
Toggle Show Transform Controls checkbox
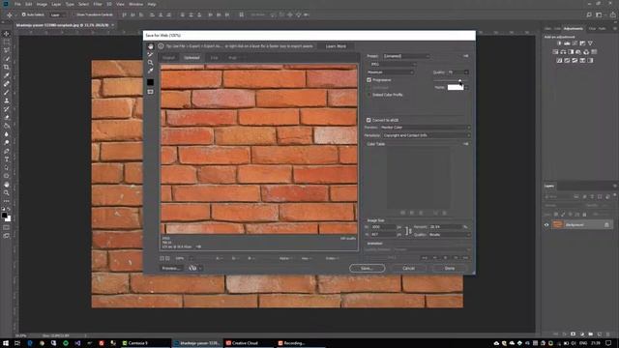(x=74, y=14)
